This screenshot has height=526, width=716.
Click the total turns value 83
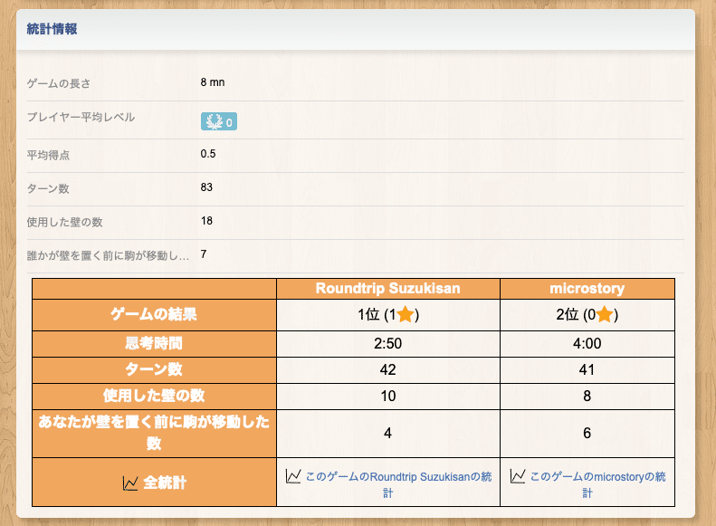coord(206,187)
